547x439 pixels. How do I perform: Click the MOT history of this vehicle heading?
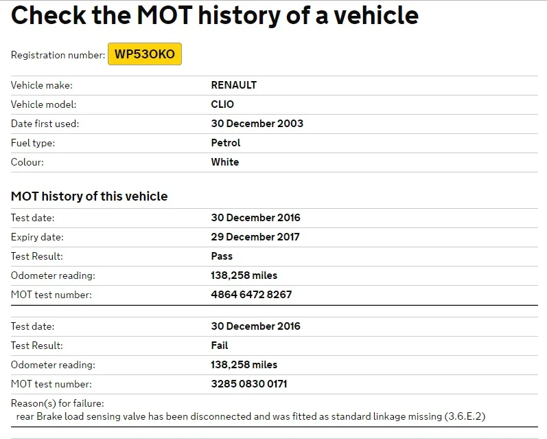pos(89,196)
